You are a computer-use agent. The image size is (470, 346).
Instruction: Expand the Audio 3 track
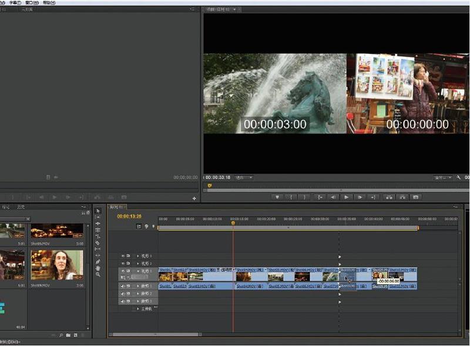(138, 301)
